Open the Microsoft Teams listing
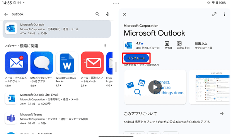 click(x=57, y=119)
